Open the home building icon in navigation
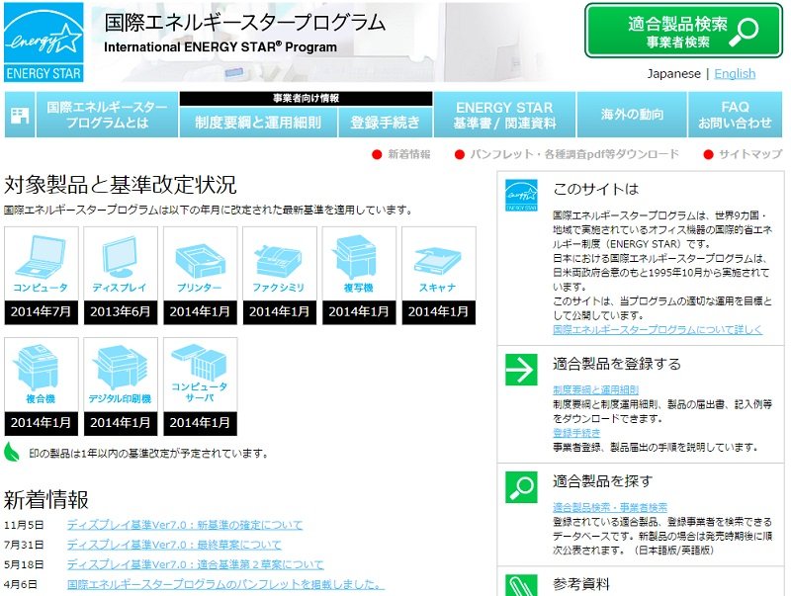The width and height of the screenshot is (791, 596). (x=20, y=115)
